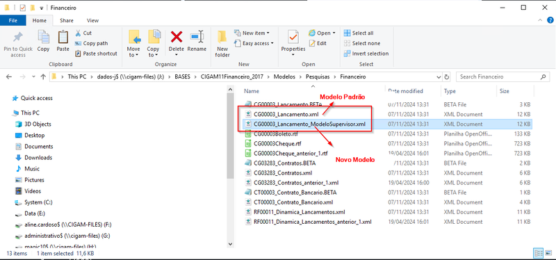Switch to the Share ribbon tab
The image size is (556, 260).
point(67,21)
